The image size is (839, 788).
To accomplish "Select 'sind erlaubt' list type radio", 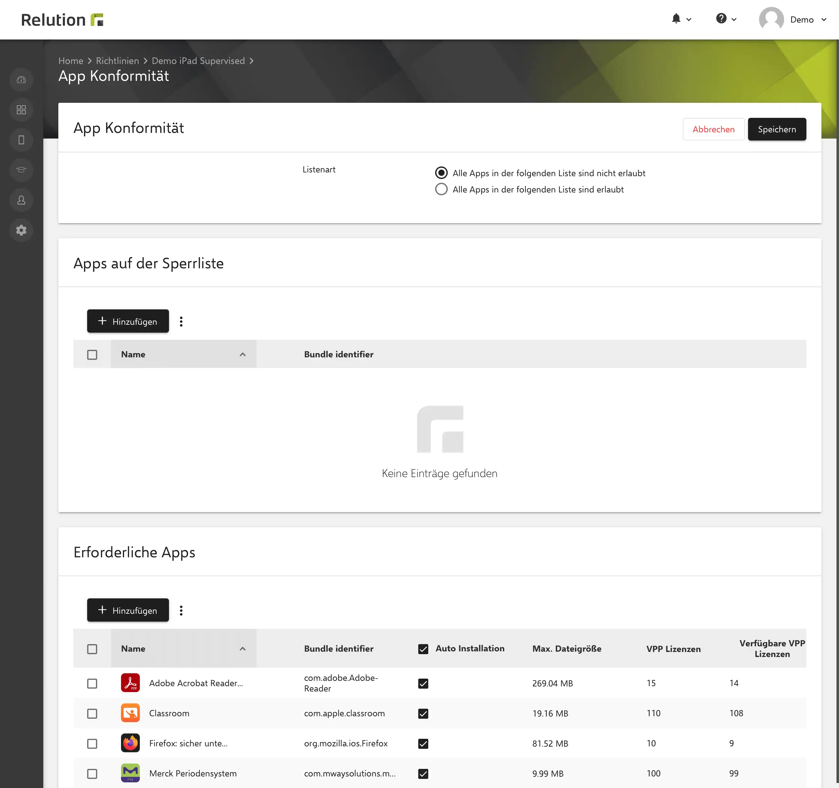I will (441, 189).
